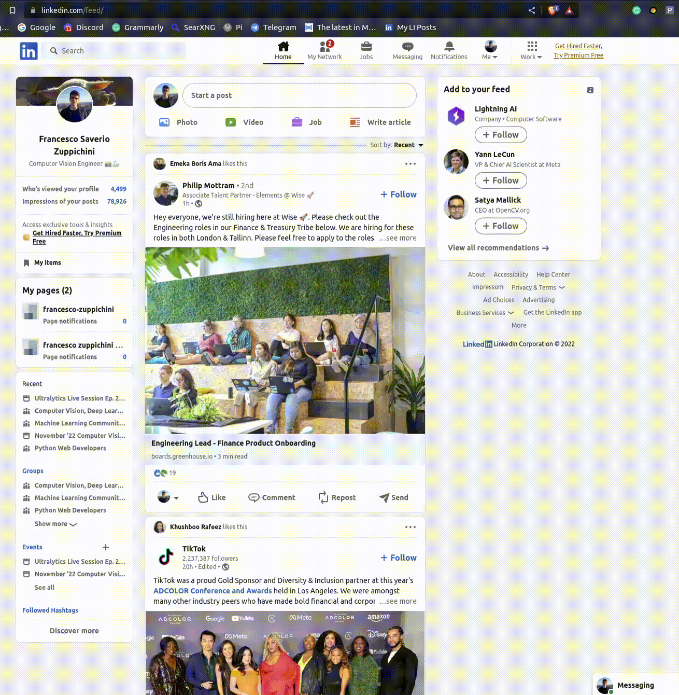Open the Notifications tab
This screenshot has width=679, height=695.
pyautogui.click(x=449, y=51)
